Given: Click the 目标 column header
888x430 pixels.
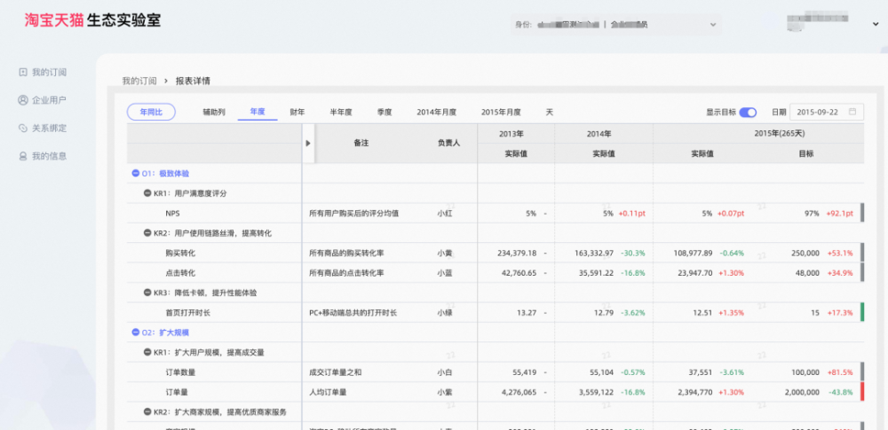Looking at the screenshot, I should tap(808, 153).
